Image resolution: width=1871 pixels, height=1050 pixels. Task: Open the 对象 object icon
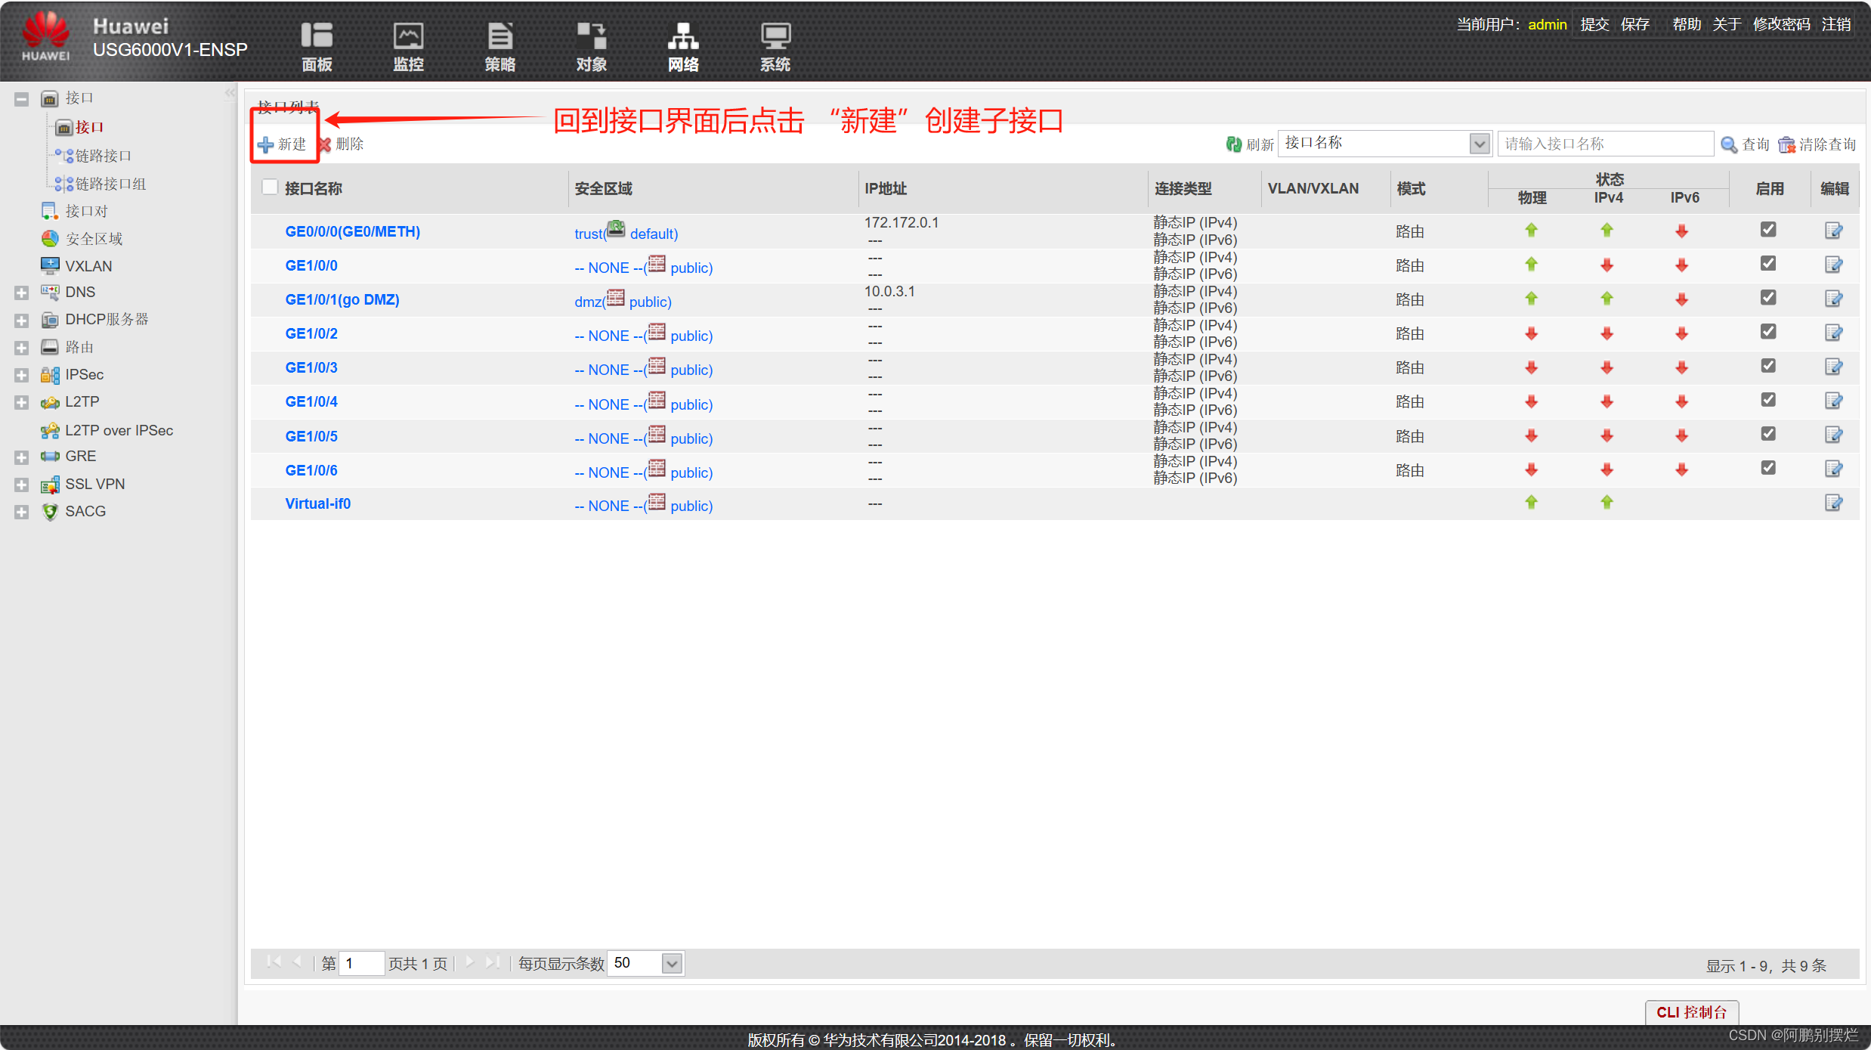point(591,36)
